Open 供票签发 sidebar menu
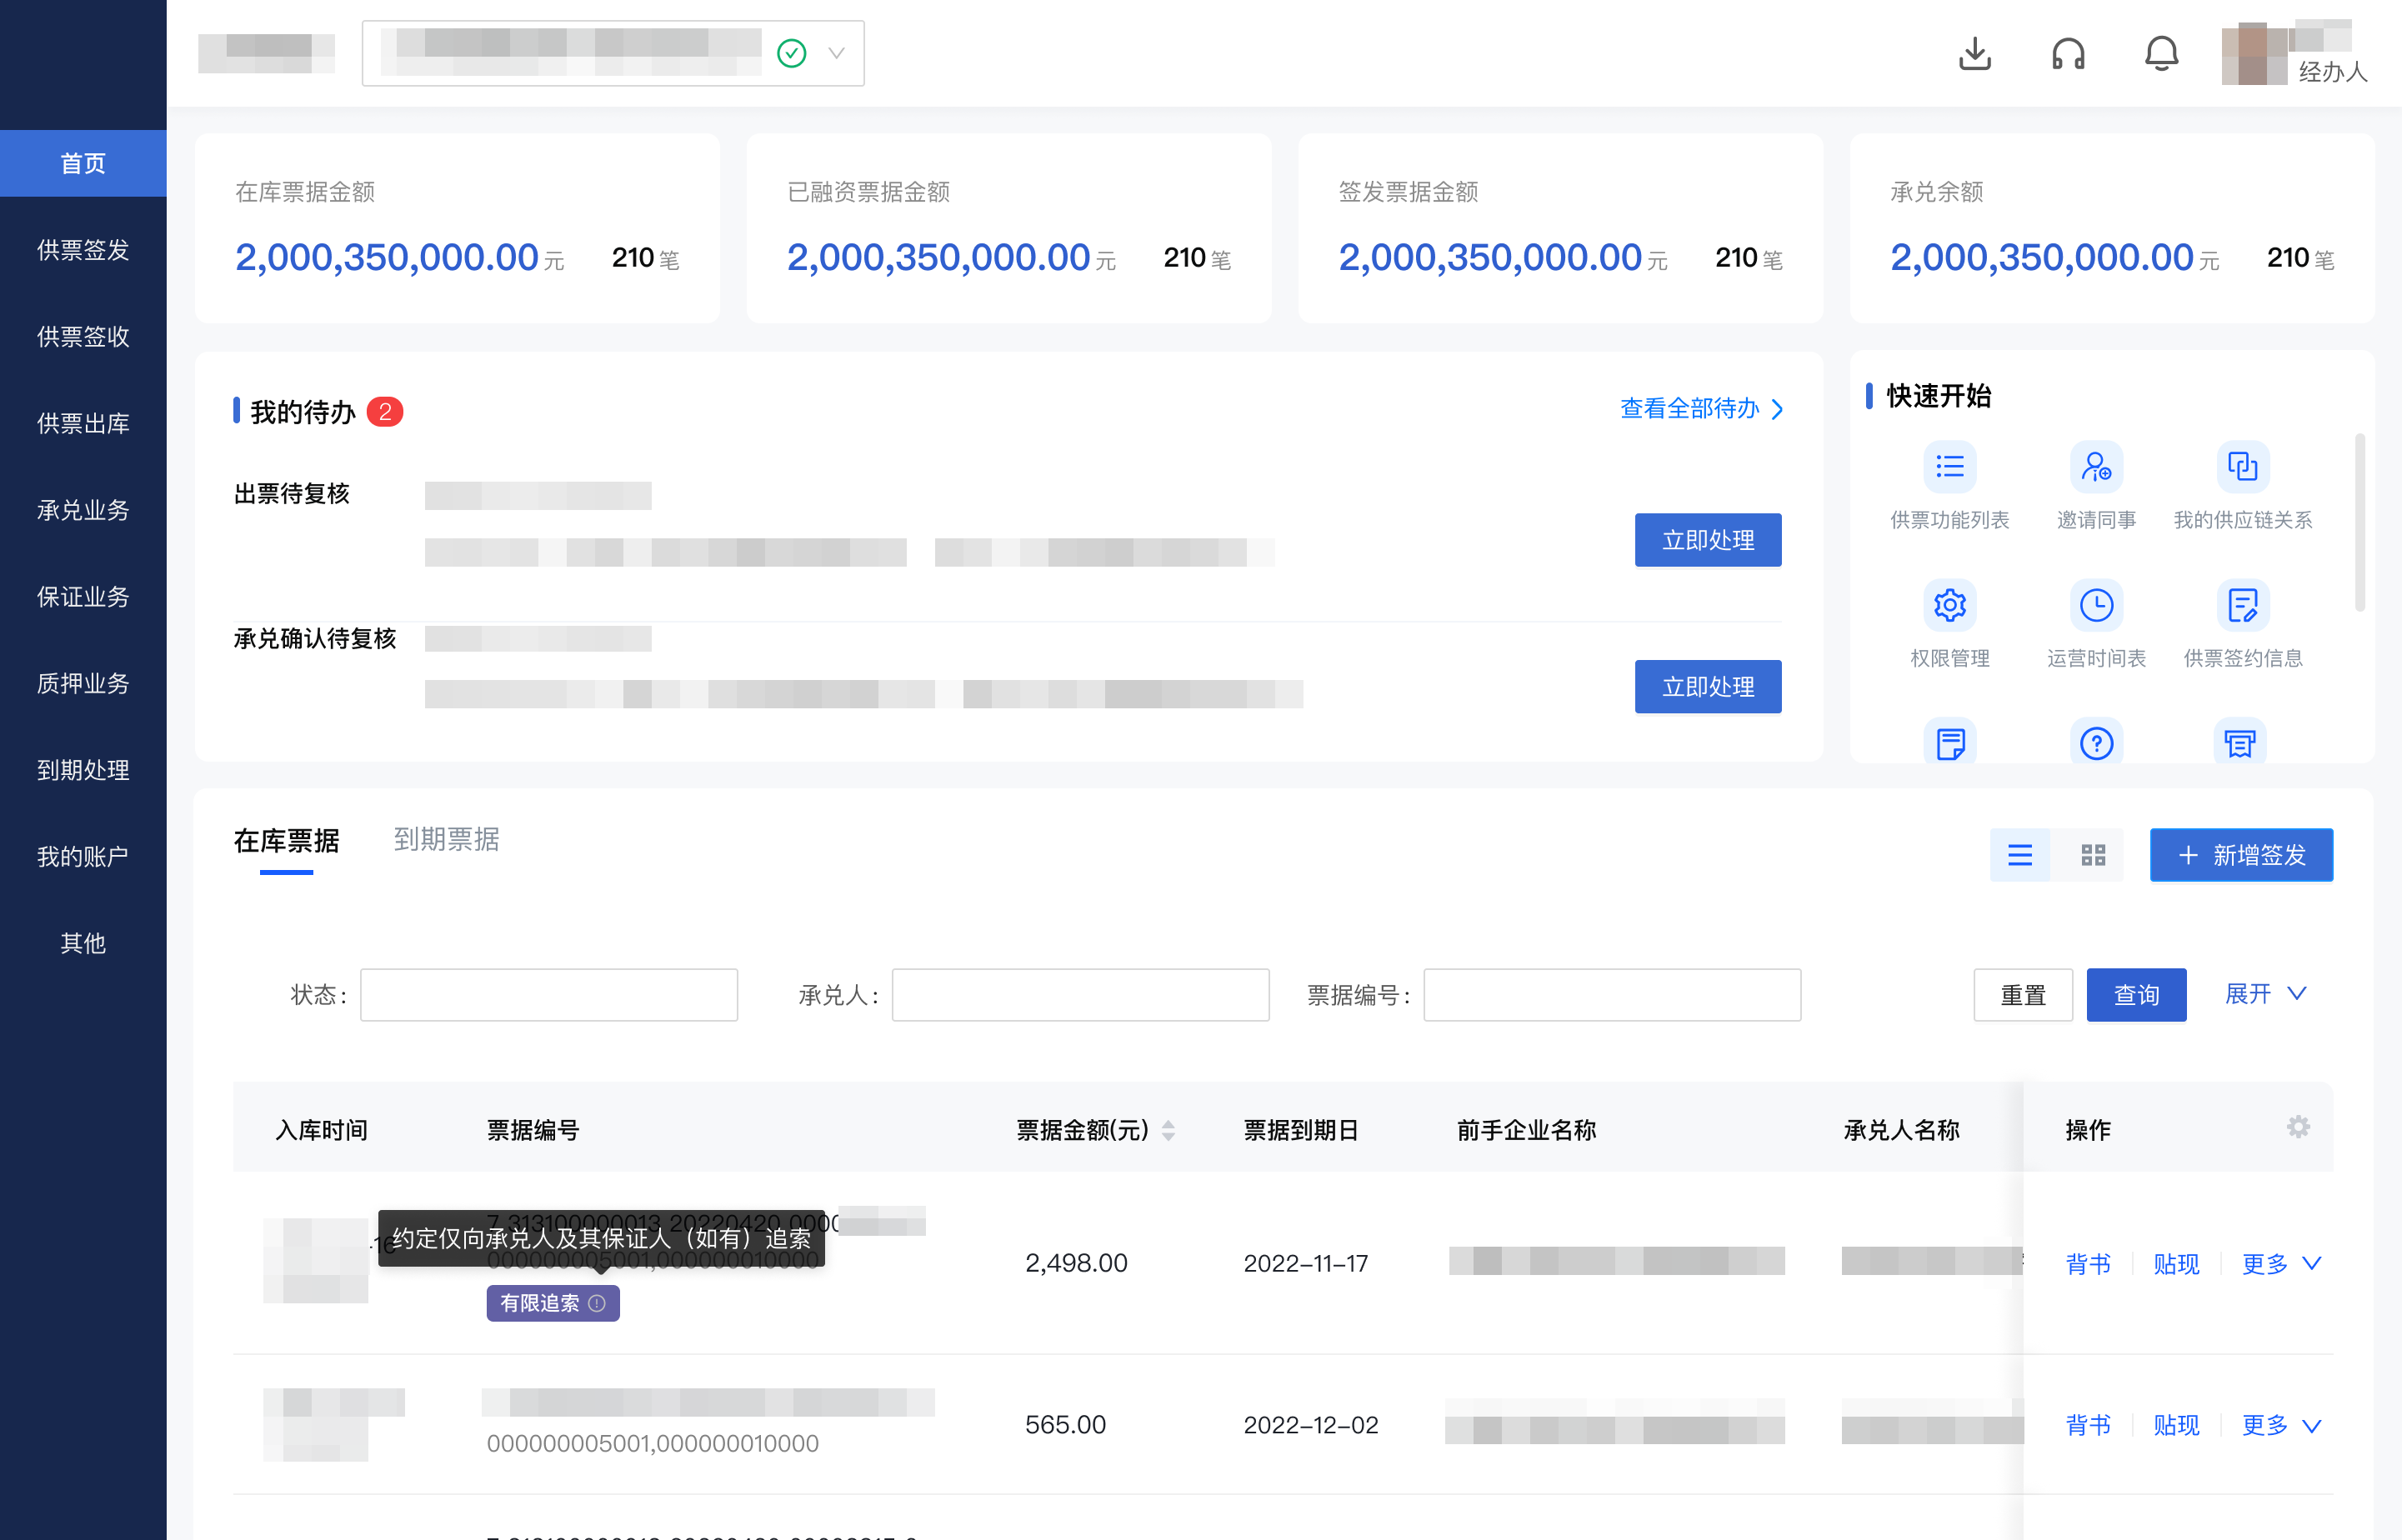Screen dimensions: 2402x1540 coord(83,250)
